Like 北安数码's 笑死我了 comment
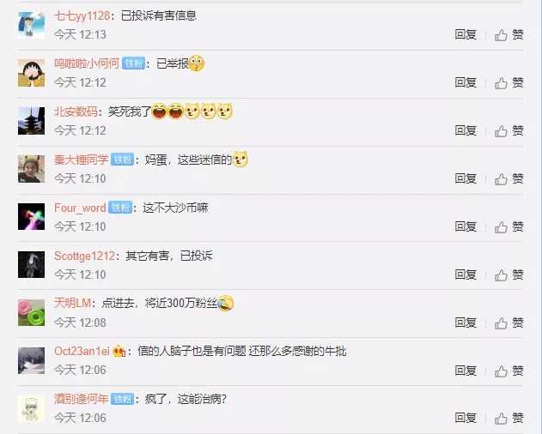Image resolution: width=542 pixels, height=434 pixels. coord(509,131)
